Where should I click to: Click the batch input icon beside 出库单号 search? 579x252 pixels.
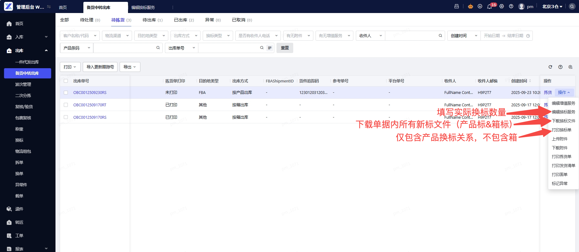coord(270,48)
